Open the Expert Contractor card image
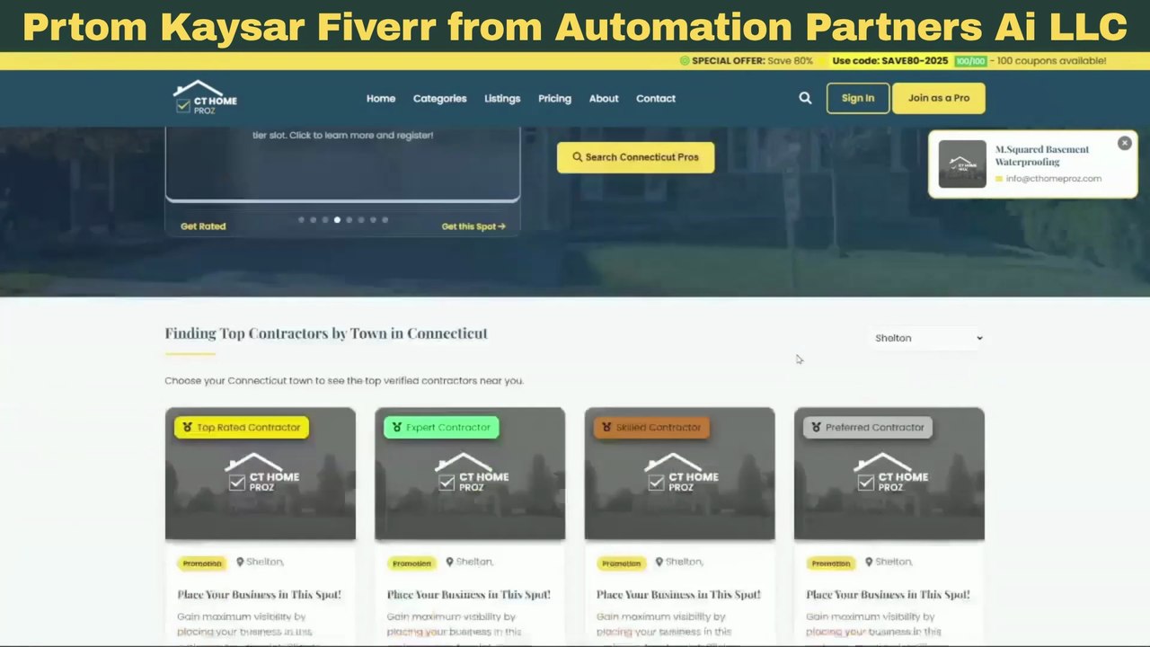Image resolution: width=1150 pixels, height=647 pixels. point(470,474)
